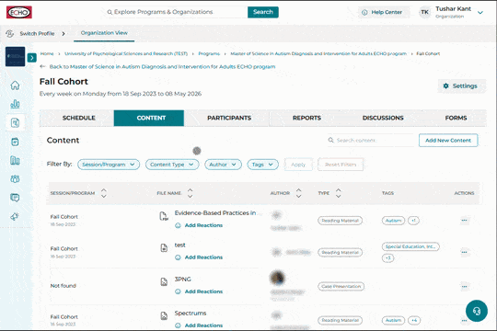Add Reactions to Evidence-Based Practices file

pyautogui.click(x=199, y=225)
